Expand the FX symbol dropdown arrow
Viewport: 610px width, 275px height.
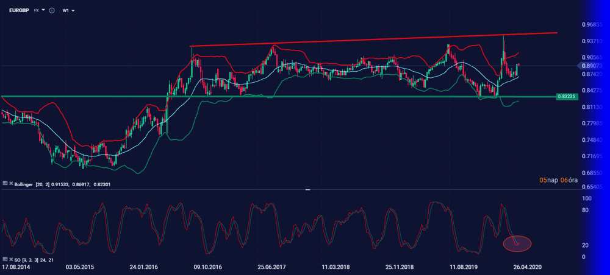coord(43,10)
